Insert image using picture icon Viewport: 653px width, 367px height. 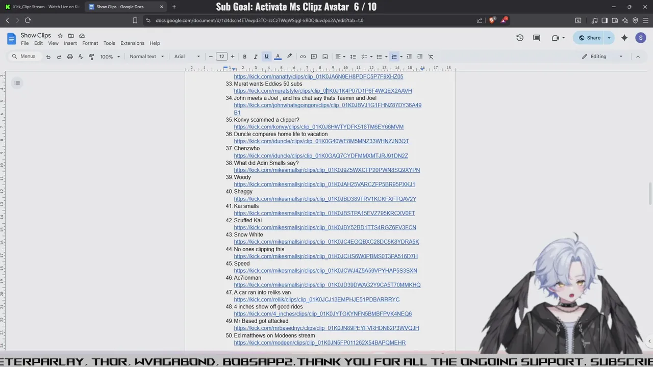coord(325,57)
